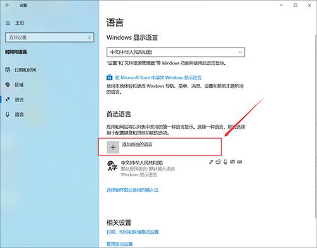
Task: Go back with the back arrow
Action: point(8,5)
